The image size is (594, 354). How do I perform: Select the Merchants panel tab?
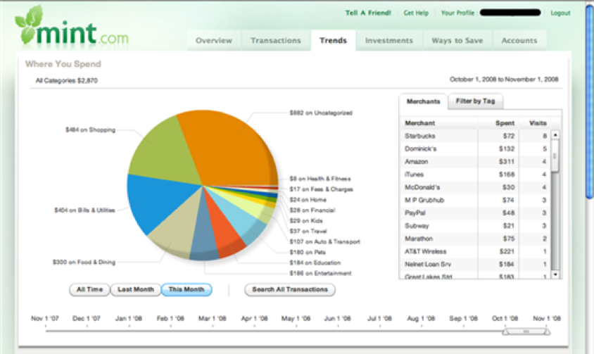pyautogui.click(x=423, y=101)
